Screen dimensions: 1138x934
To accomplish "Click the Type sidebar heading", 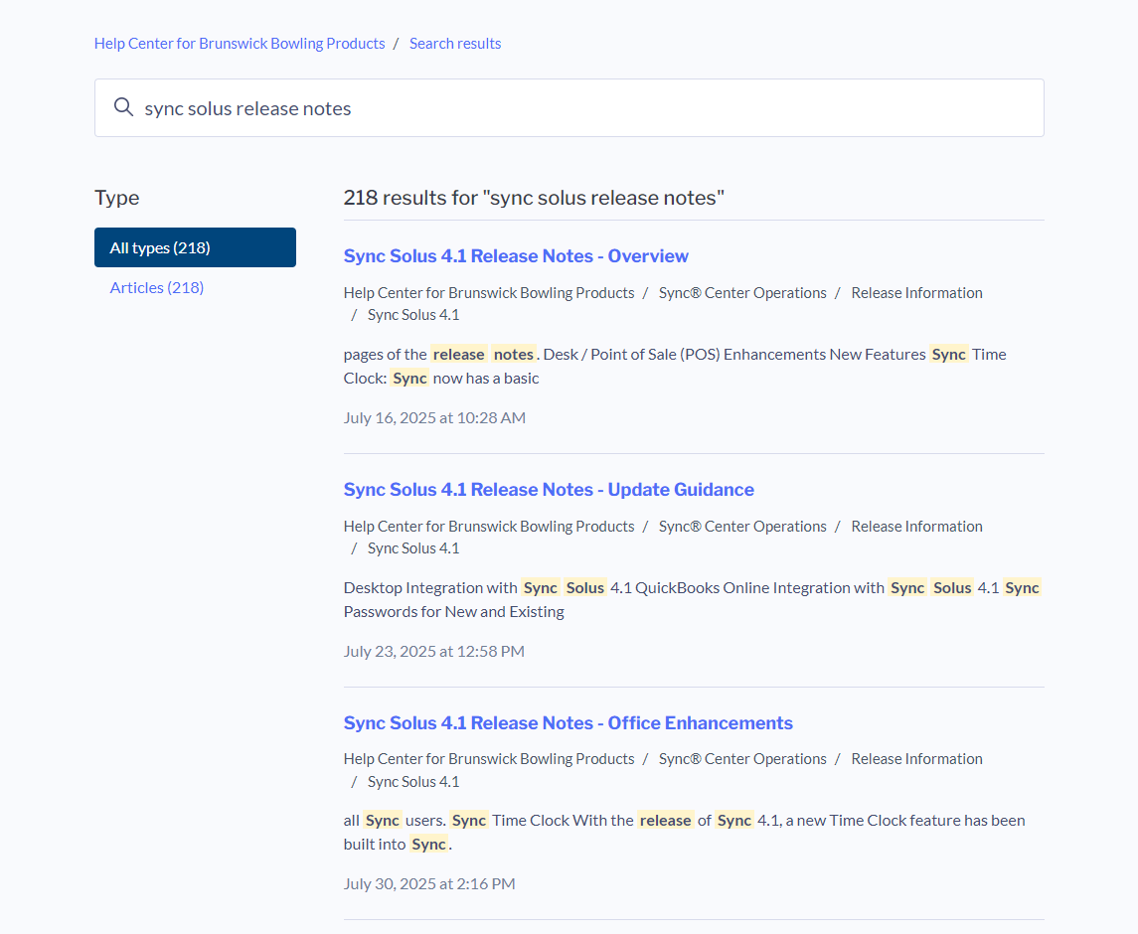I will (x=117, y=198).
